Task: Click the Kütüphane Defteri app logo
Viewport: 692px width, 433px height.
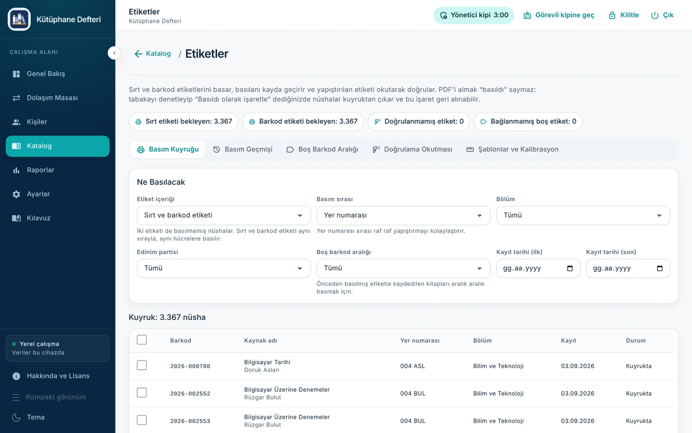Action: point(19,19)
